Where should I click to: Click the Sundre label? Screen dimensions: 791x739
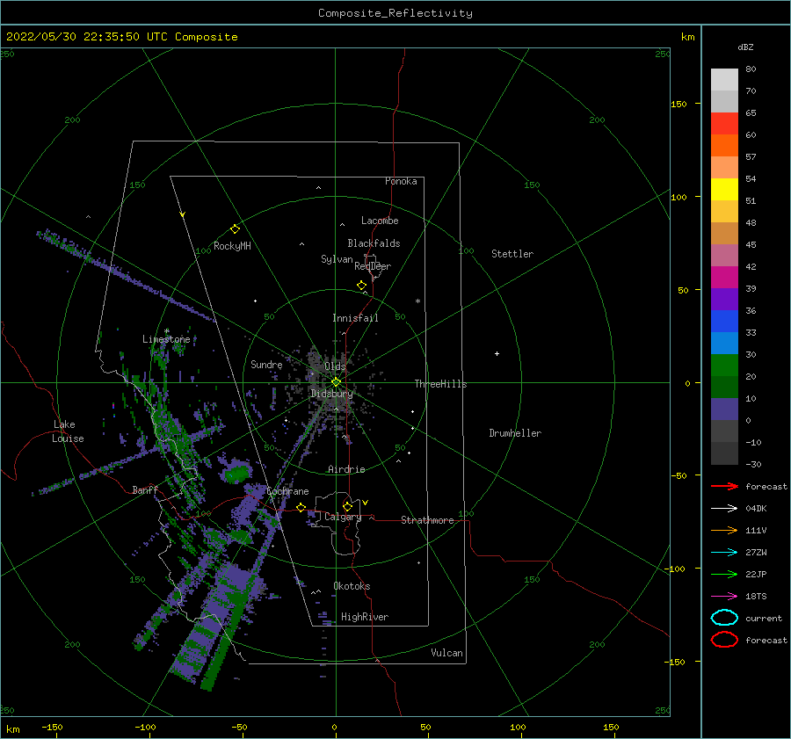266,364
